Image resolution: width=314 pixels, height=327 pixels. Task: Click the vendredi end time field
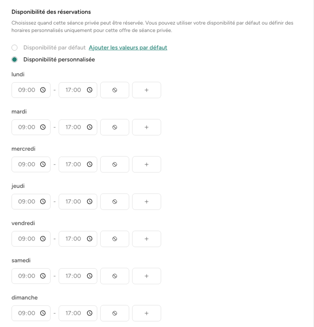tap(74, 239)
